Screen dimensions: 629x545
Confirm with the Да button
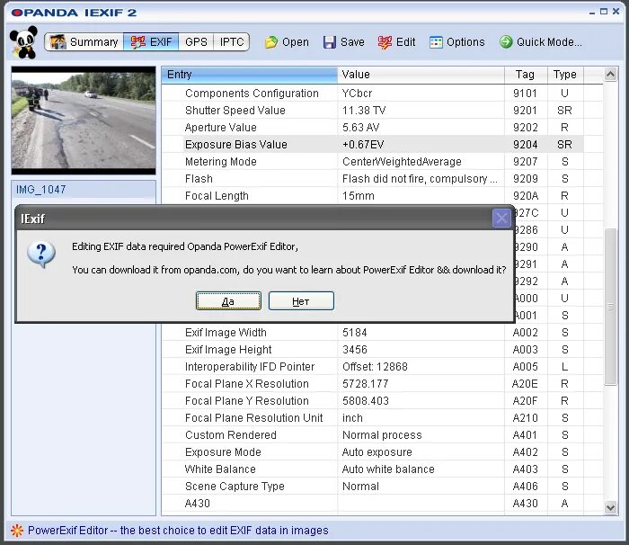pyautogui.click(x=228, y=300)
